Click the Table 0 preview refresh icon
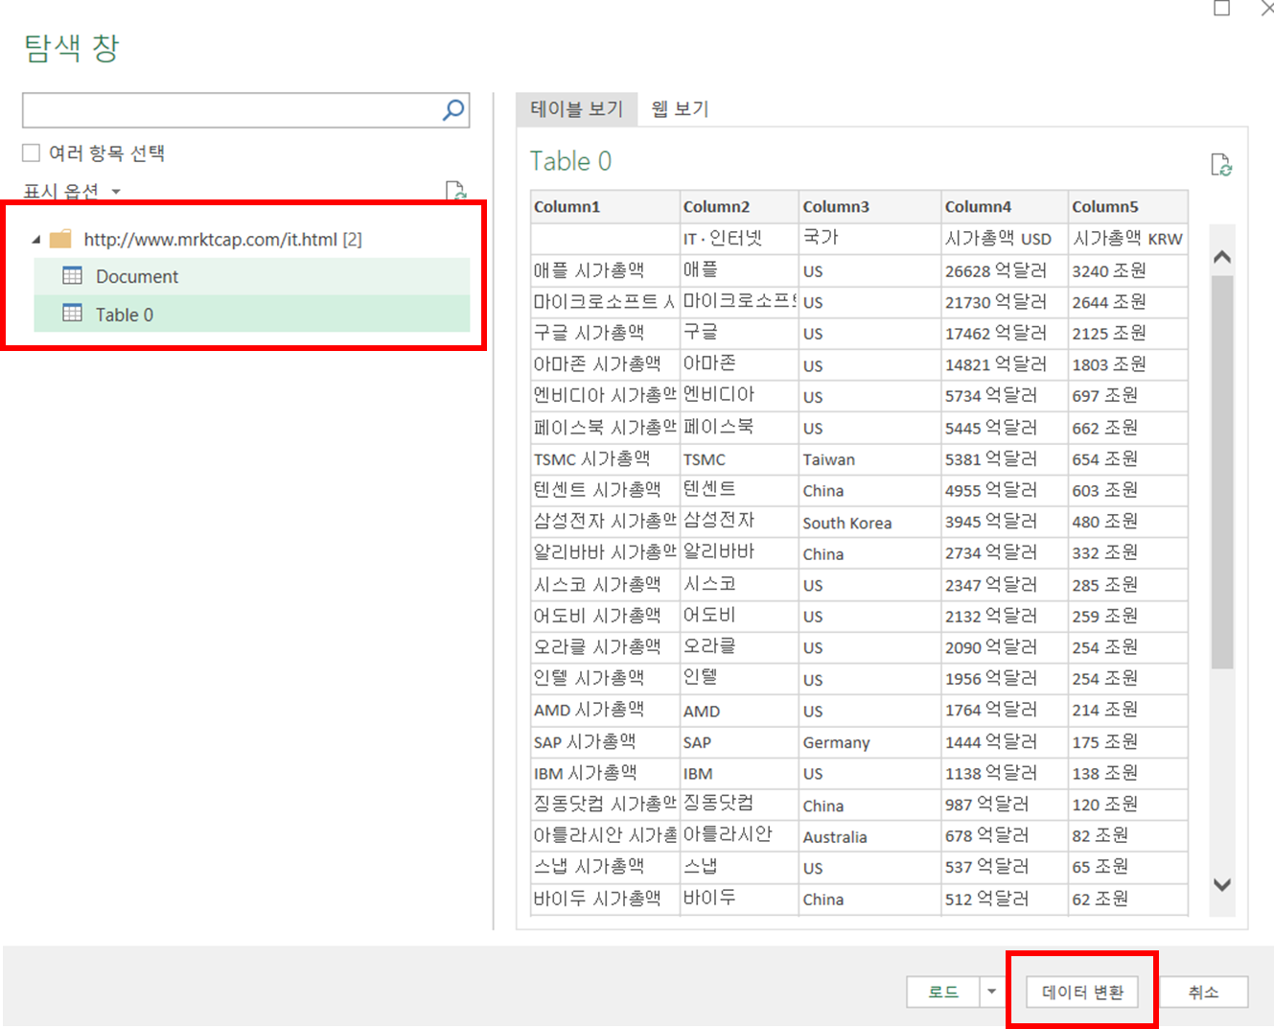The image size is (1274, 1029). (x=1221, y=165)
